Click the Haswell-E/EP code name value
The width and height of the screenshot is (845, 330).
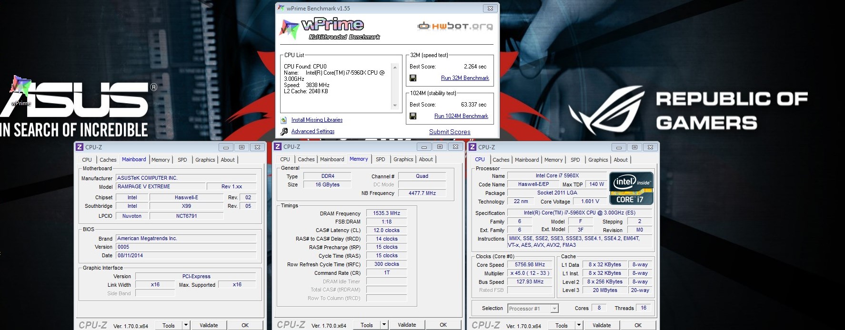click(x=533, y=184)
